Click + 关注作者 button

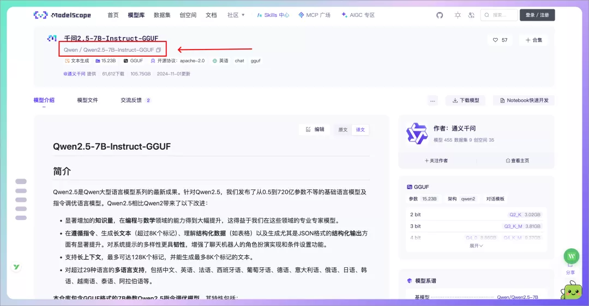[x=436, y=161]
